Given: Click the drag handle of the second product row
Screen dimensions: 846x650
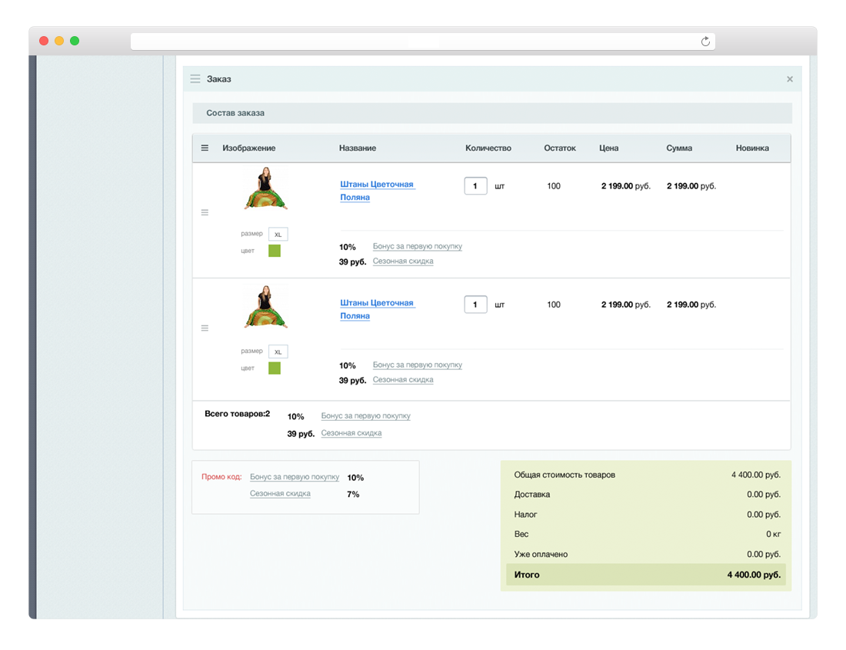Looking at the screenshot, I should click(205, 328).
